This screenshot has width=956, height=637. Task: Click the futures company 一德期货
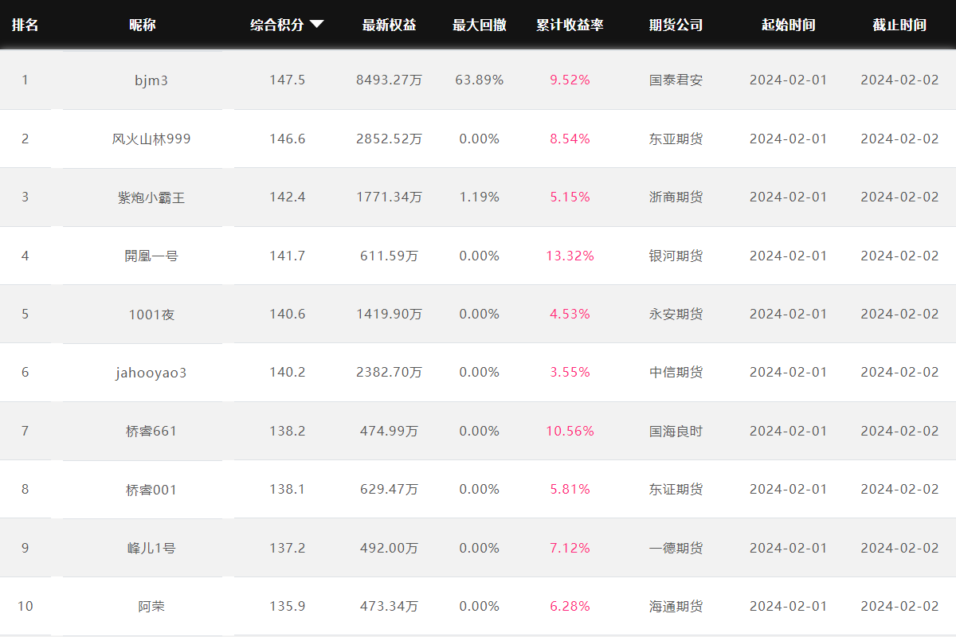point(676,548)
